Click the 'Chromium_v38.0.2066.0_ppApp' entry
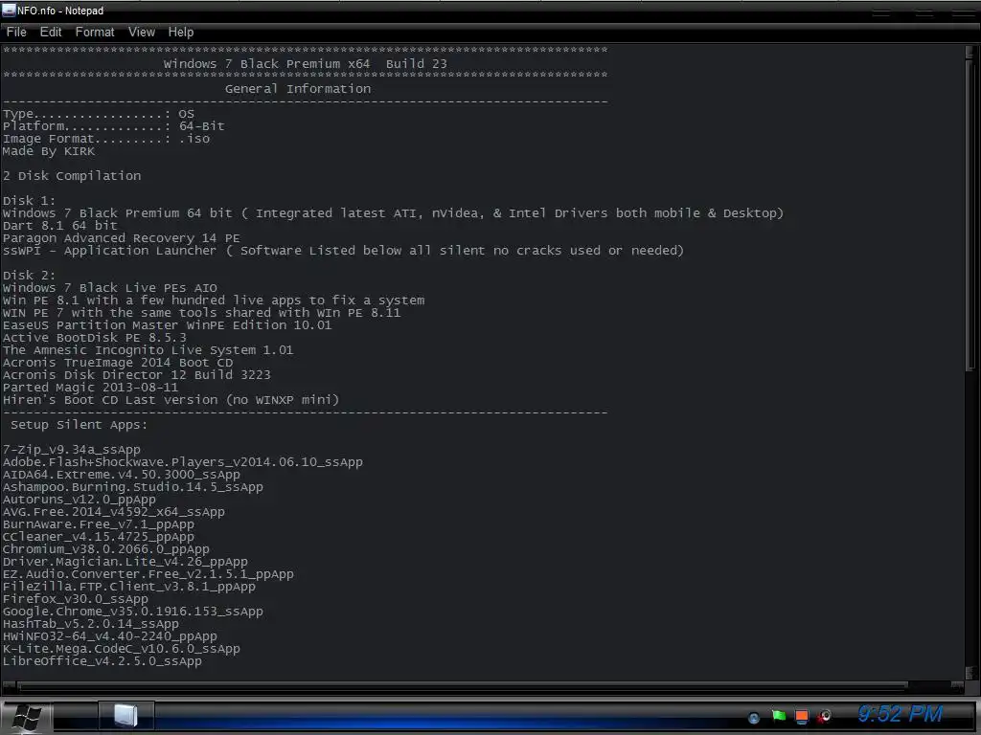This screenshot has height=735, width=981. [x=105, y=549]
